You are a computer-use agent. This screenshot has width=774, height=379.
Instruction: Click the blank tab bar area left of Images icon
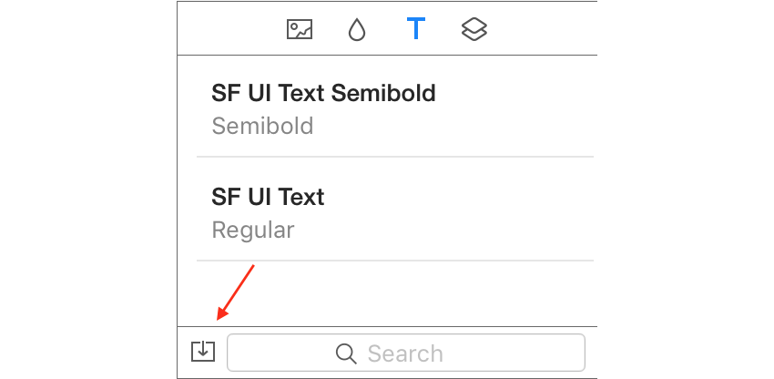(x=232, y=28)
